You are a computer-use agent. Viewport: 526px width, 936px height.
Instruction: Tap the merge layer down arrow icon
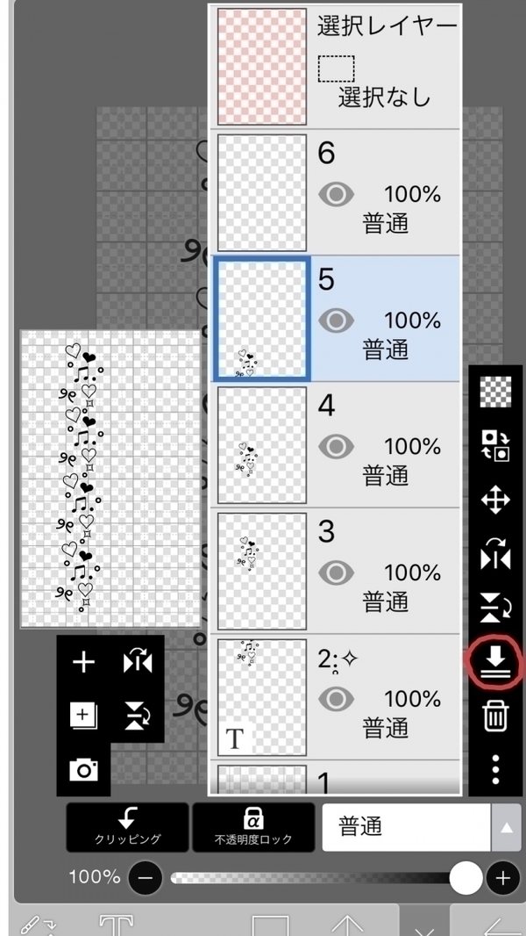[x=495, y=663]
